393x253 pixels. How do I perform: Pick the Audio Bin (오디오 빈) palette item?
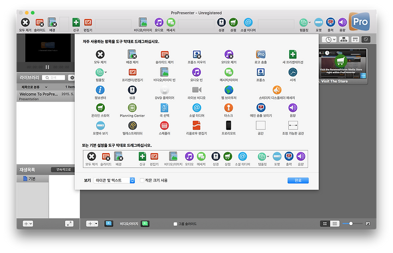pos(196,75)
